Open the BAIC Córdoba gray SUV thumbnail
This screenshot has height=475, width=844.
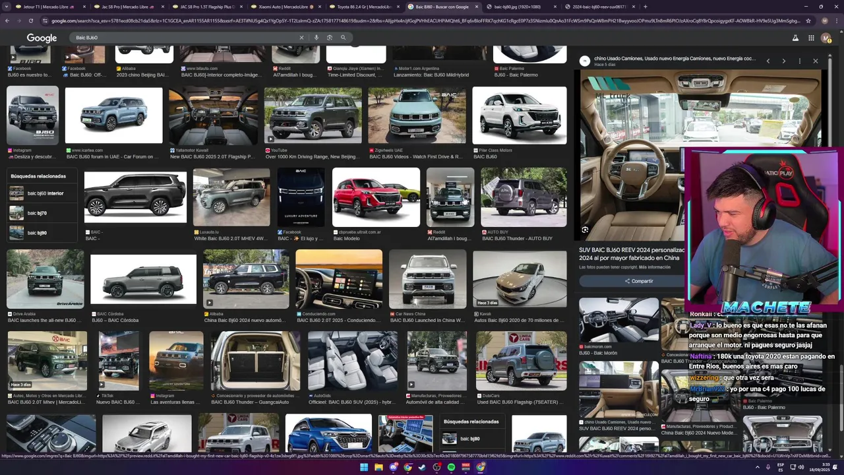click(x=143, y=278)
